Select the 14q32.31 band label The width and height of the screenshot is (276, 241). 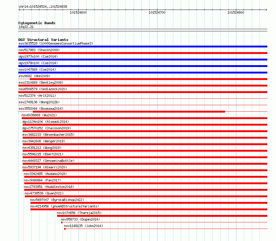[x=26, y=27]
